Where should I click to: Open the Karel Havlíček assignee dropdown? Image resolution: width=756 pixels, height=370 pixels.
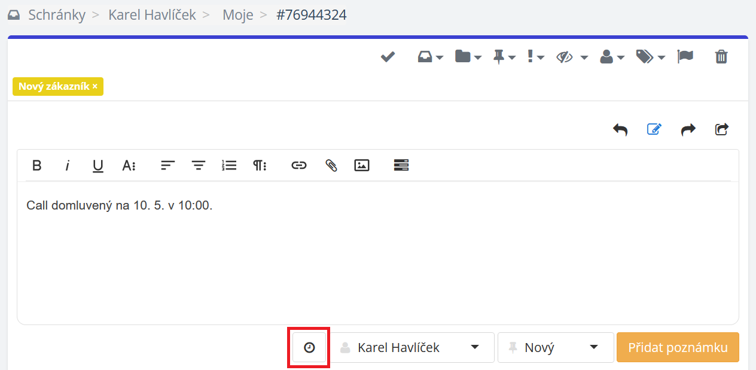pos(412,347)
